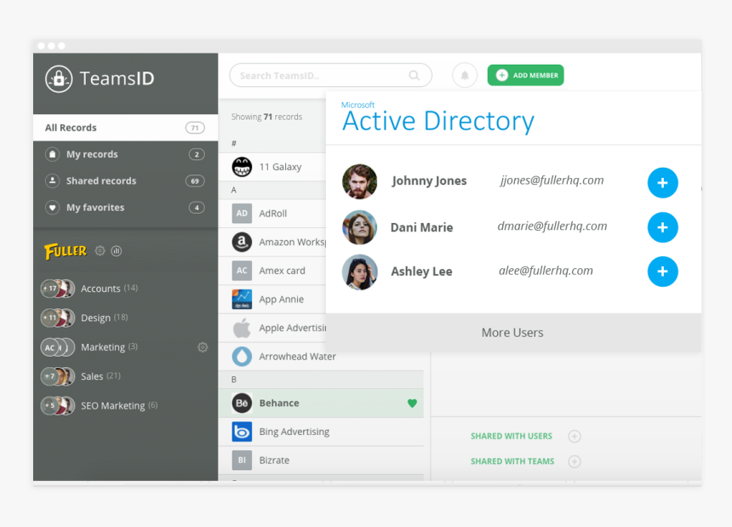
Task: Open Fuller organization settings gear
Action: point(100,250)
